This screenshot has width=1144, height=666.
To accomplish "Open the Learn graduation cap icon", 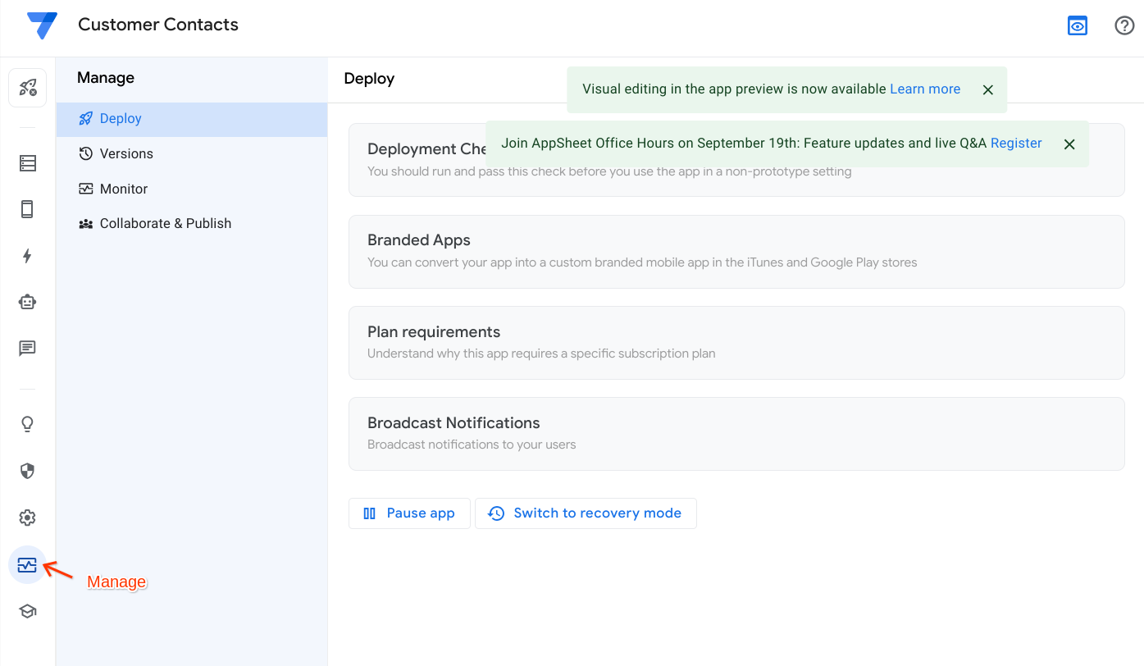I will [x=28, y=611].
